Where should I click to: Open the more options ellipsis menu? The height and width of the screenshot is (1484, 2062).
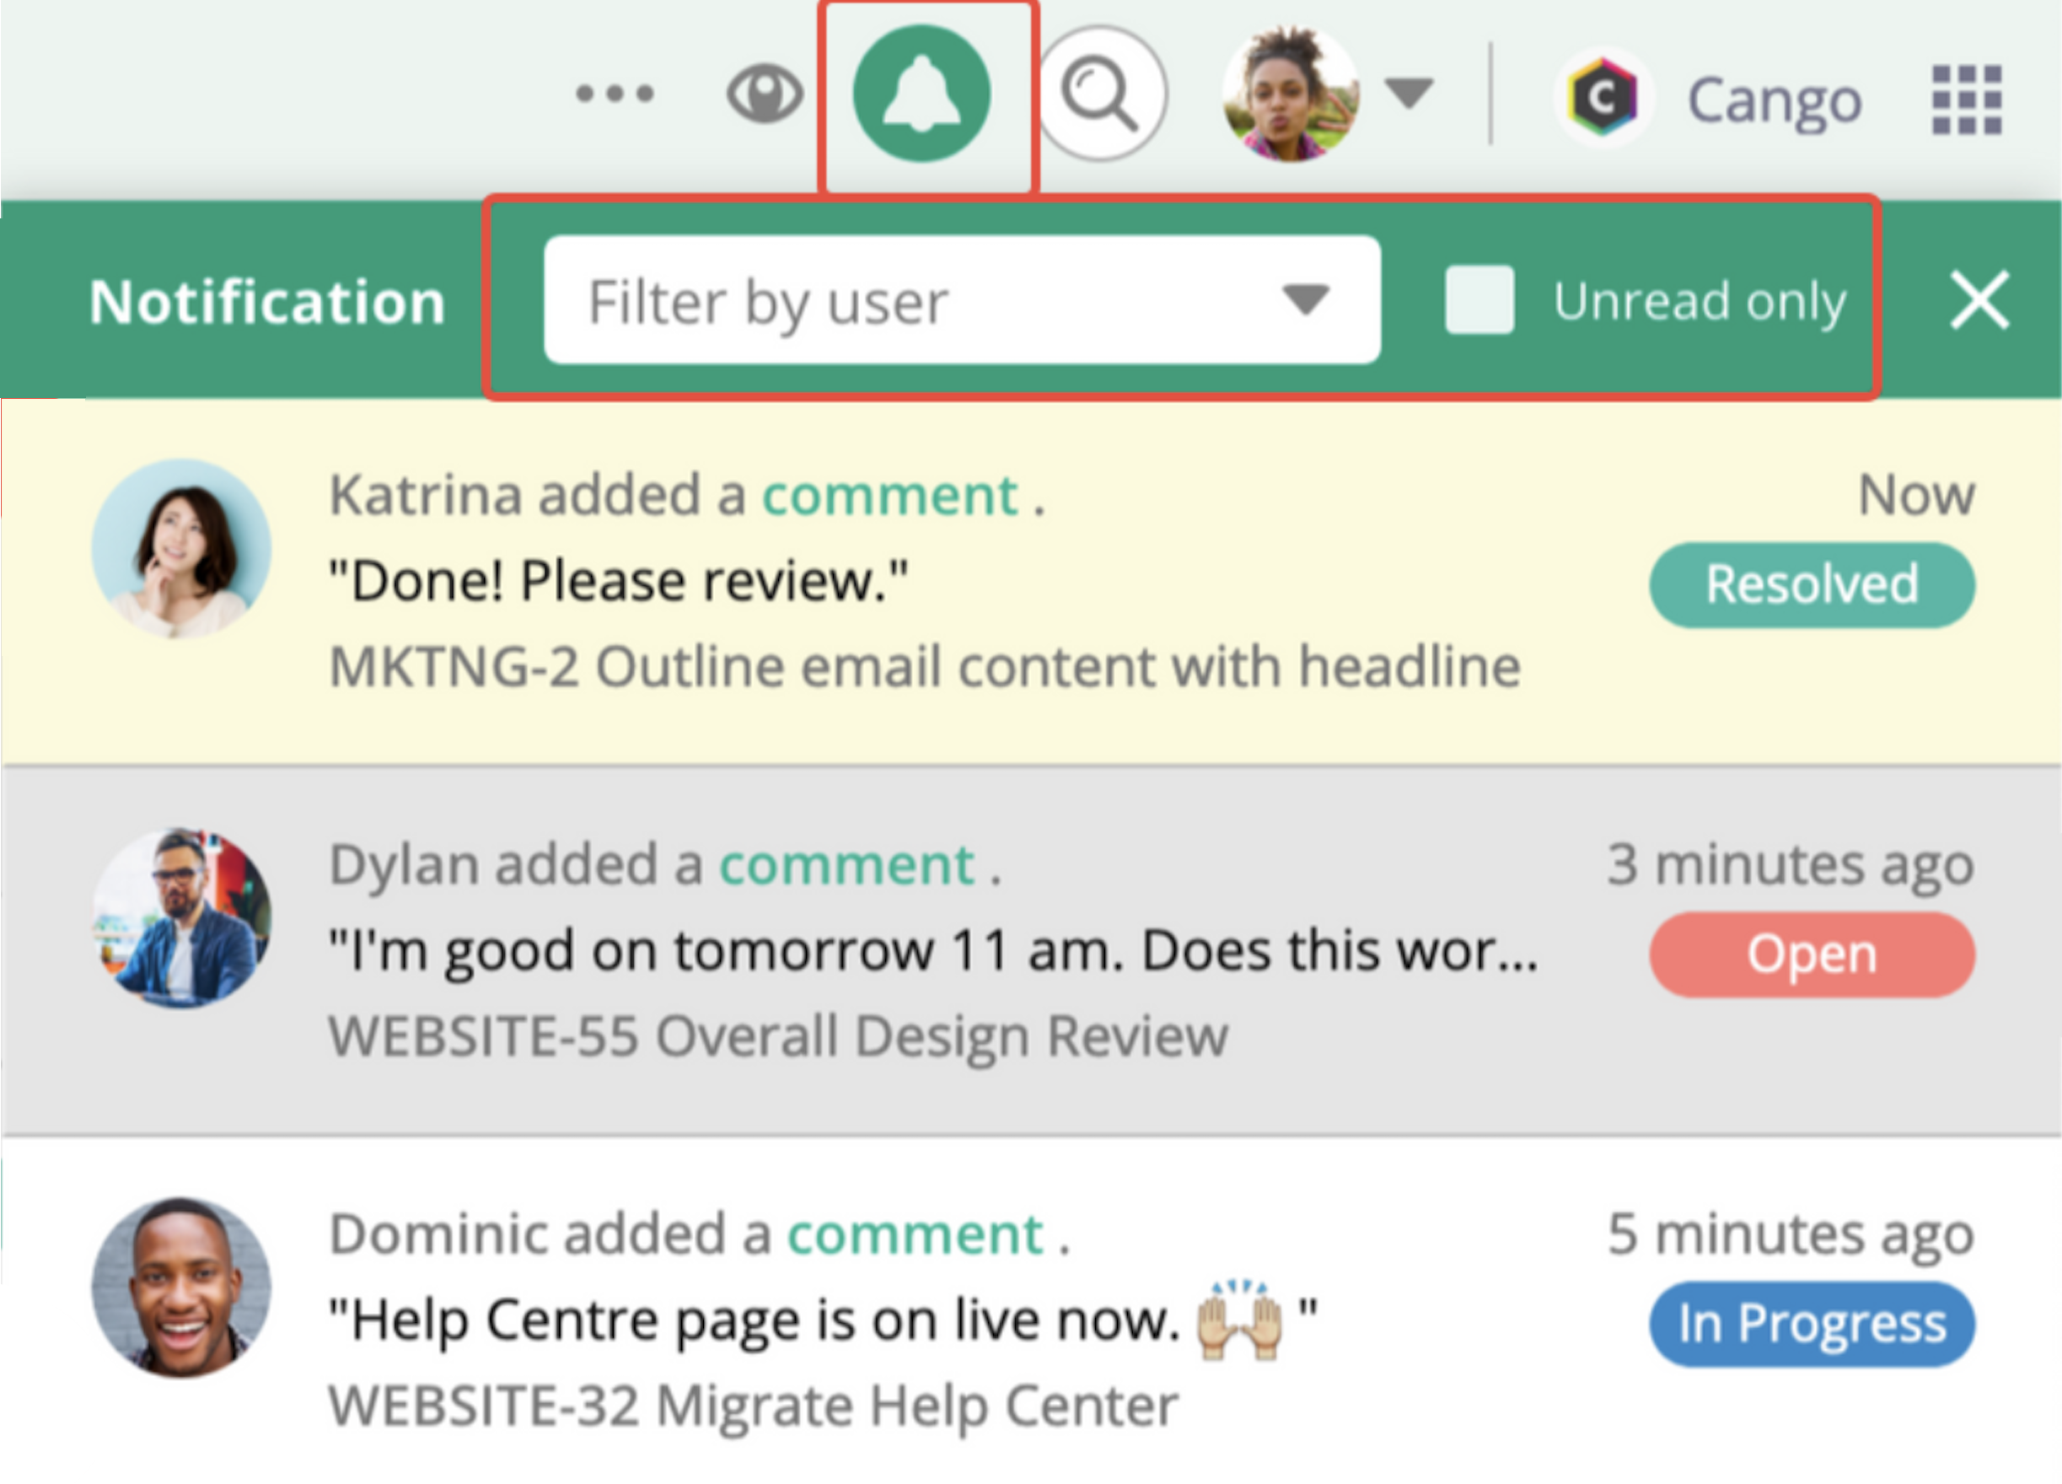[616, 94]
